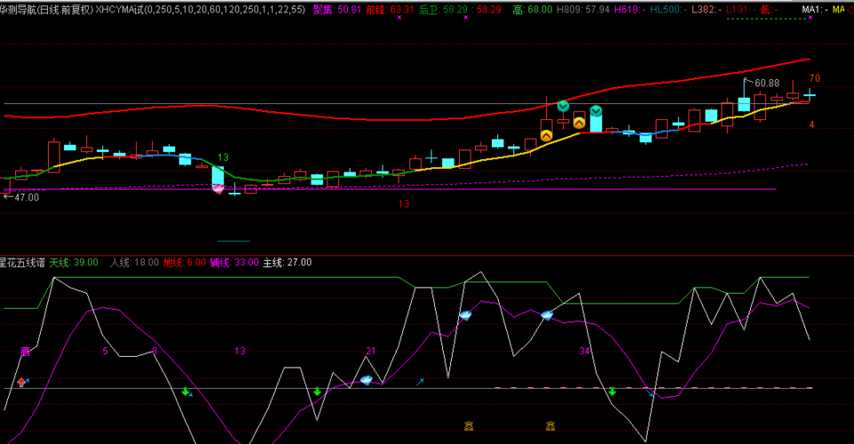The width and height of the screenshot is (854, 444).
Task: Click the 人线: 18.00 value label
Action: click(x=134, y=263)
